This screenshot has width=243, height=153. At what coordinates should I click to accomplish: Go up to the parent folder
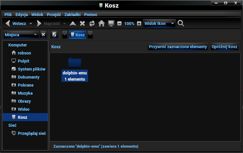(x=73, y=24)
